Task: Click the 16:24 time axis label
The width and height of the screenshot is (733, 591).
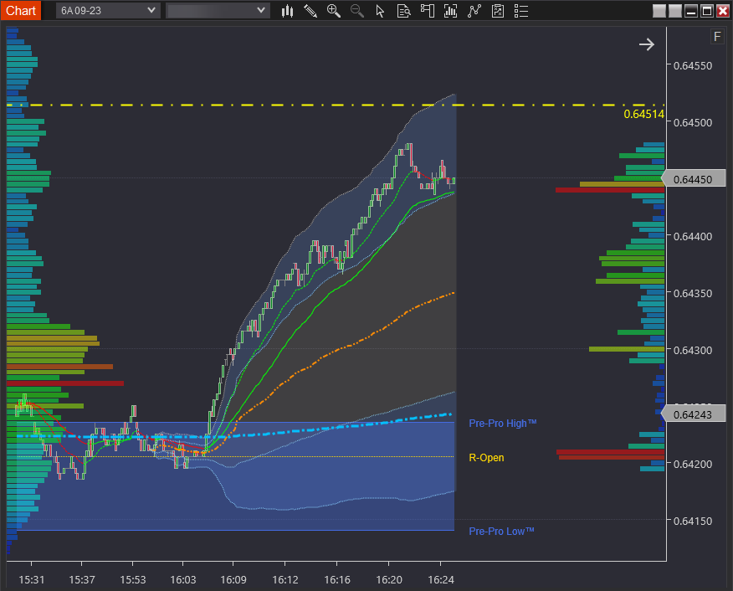Action: [441, 580]
